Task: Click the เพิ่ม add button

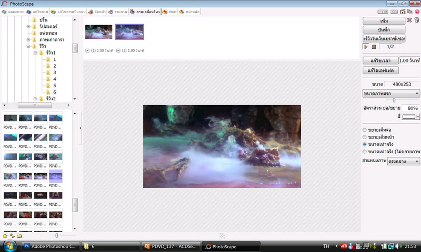Action: (x=384, y=20)
